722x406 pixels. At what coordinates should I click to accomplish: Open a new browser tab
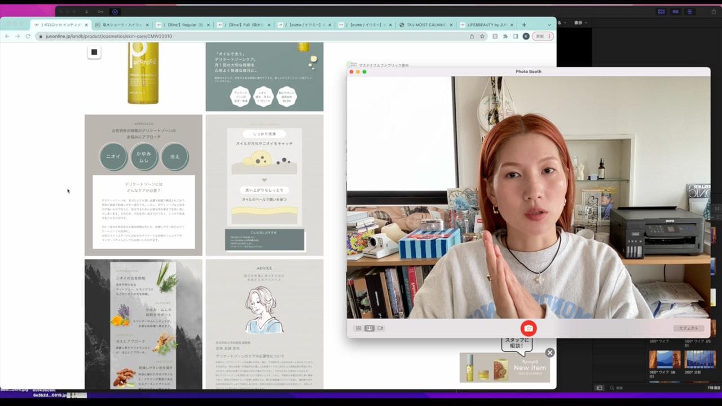pos(524,25)
